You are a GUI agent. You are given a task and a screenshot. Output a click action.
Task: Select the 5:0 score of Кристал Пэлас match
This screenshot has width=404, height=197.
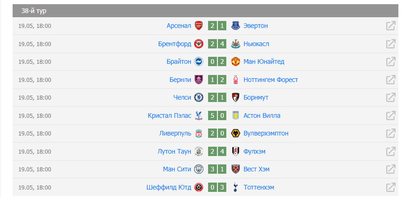coord(217,115)
